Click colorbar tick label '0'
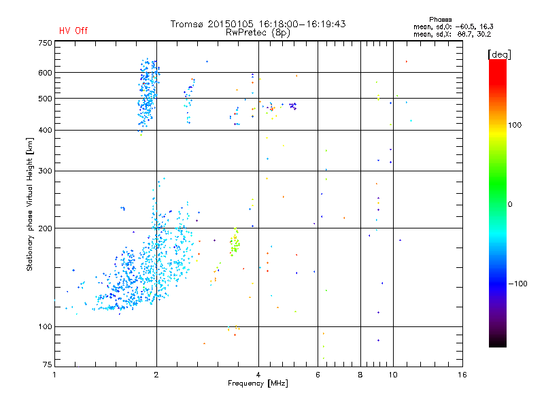This screenshot has height=408, width=544. (510, 205)
